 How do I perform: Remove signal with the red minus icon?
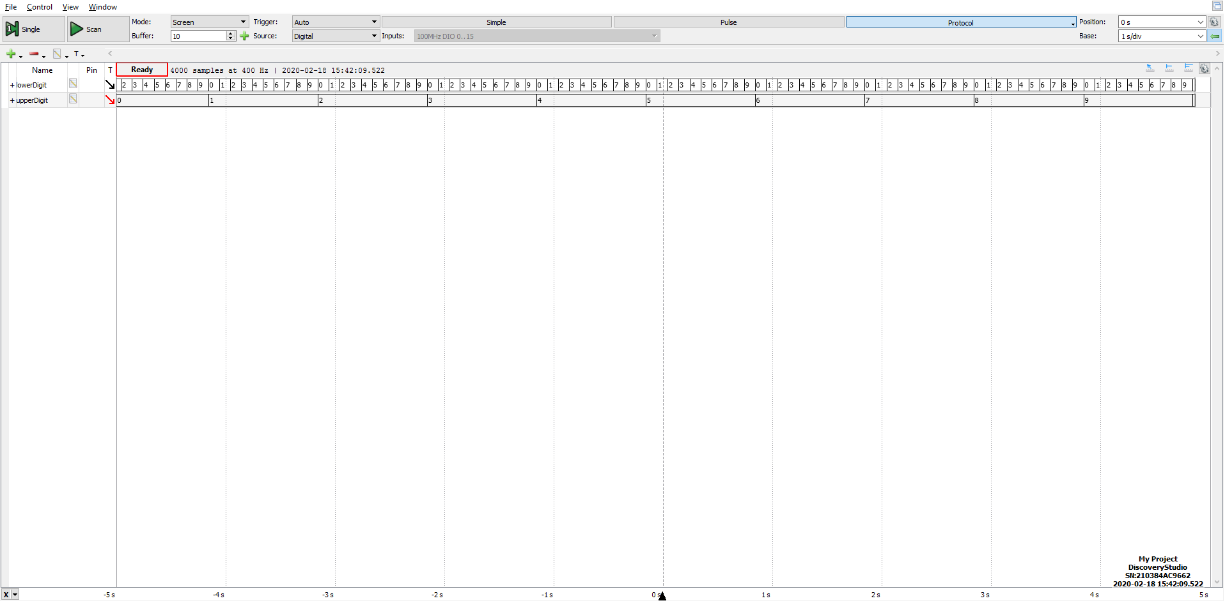[x=34, y=54]
